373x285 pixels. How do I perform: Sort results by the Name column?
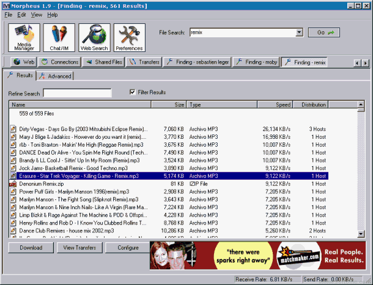(80, 105)
